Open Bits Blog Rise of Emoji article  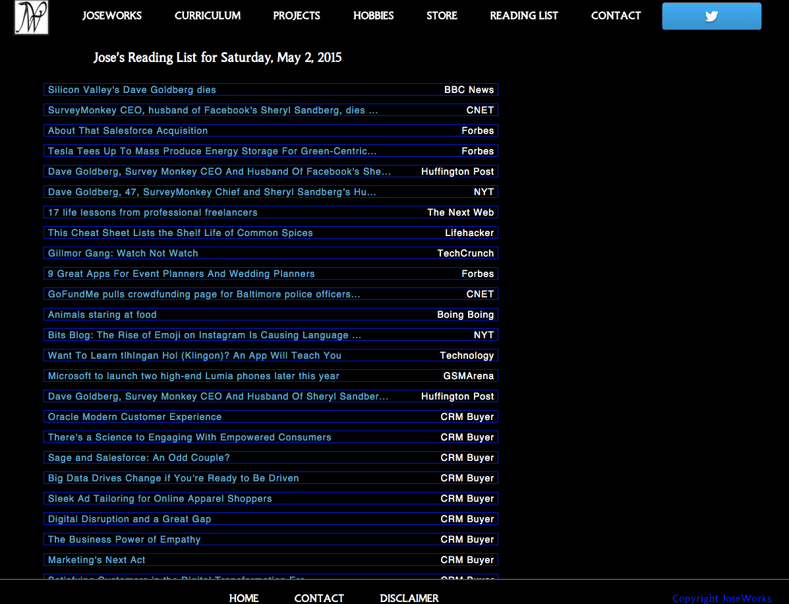204,335
